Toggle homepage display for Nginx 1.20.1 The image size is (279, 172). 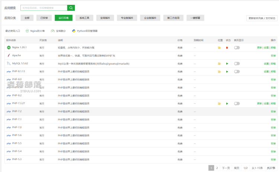click(x=237, y=48)
